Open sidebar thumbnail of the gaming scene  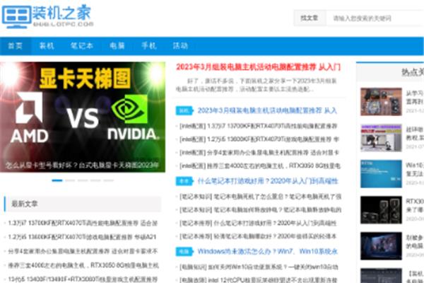[381, 246]
